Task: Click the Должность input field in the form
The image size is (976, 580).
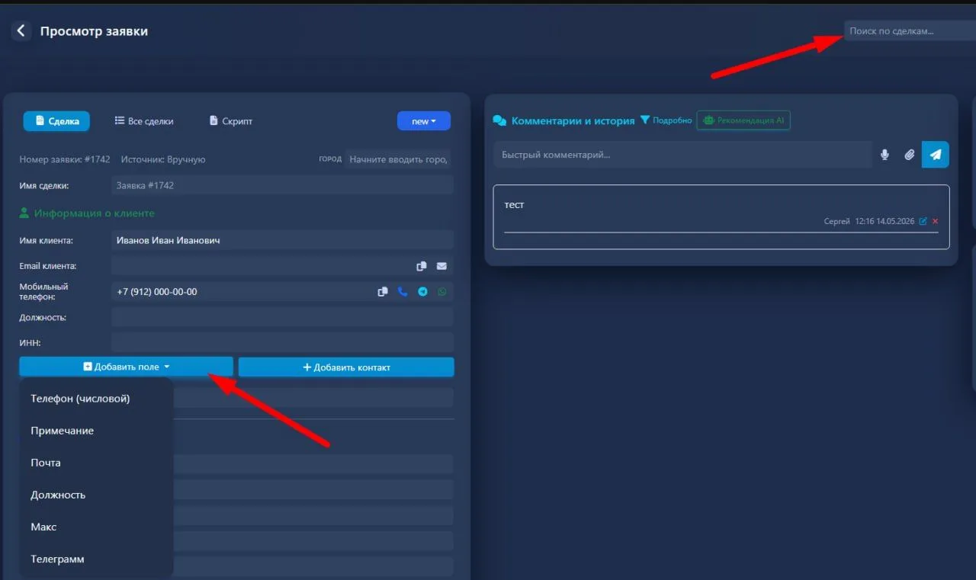Action: click(282, 317)
